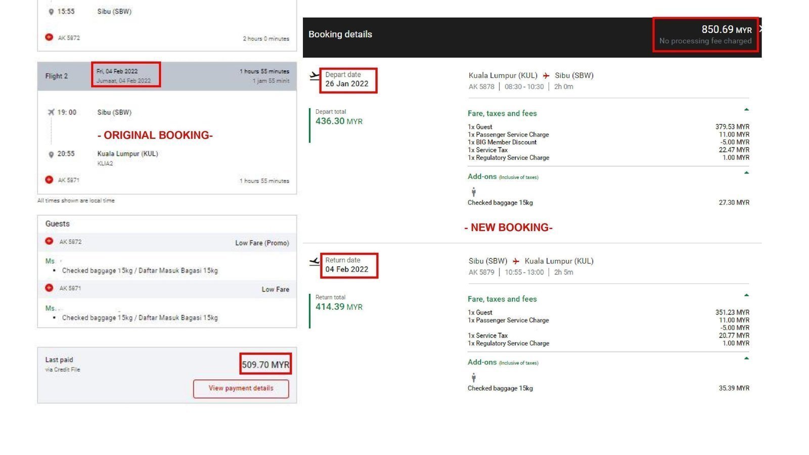
Task: Click the airplane icon next to 19:00
Action: [51, 112]
